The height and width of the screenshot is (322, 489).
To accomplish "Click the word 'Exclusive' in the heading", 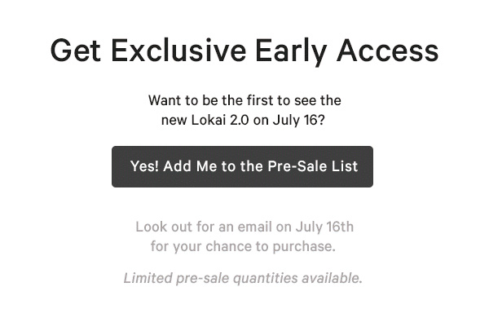I will point(178,50).
